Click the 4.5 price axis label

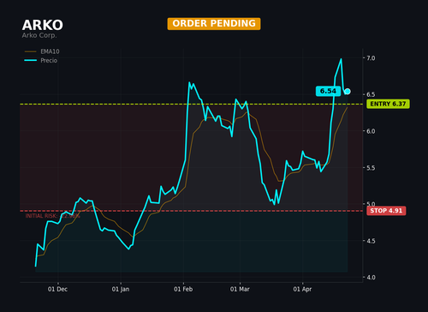[371, 241]
